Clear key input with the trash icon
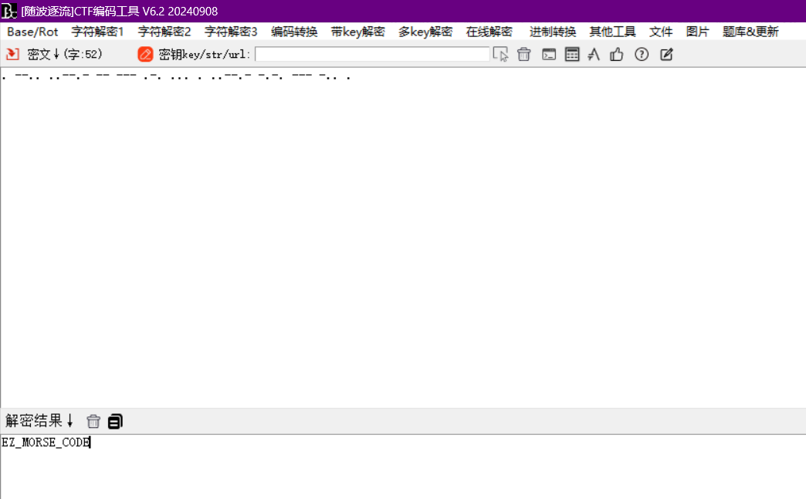Viewport: 806px width, 499px height. point(524,55)
